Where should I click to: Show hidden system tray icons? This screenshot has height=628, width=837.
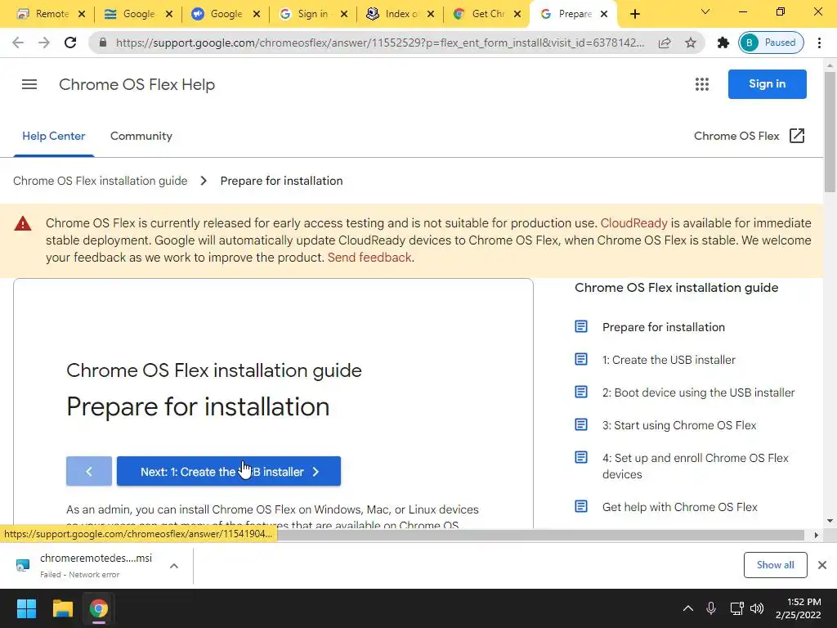(688, 608)
